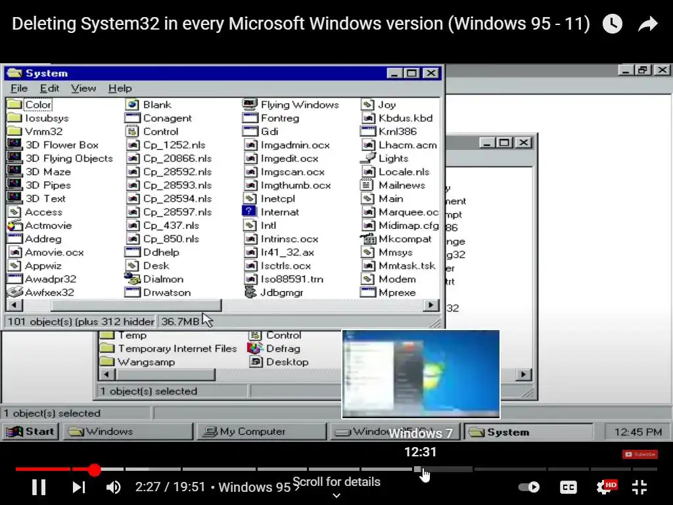Viewport: 673px width, 505px height.
Task: Select the Control file icon in System window
Action: tap(133, 131)
